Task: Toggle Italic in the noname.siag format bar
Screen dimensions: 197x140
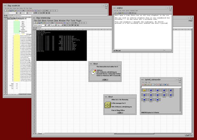Action: 67,25
